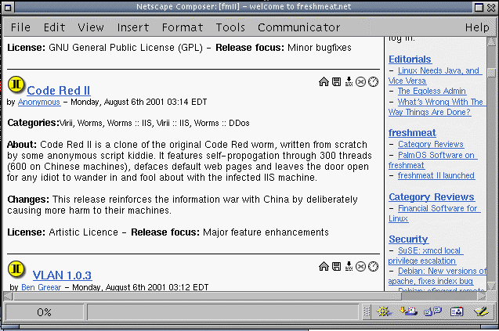The width and height of the screenshot is (499, 331).
Task: Click the horizontal scrollbar left arrow
Action: 9,297
